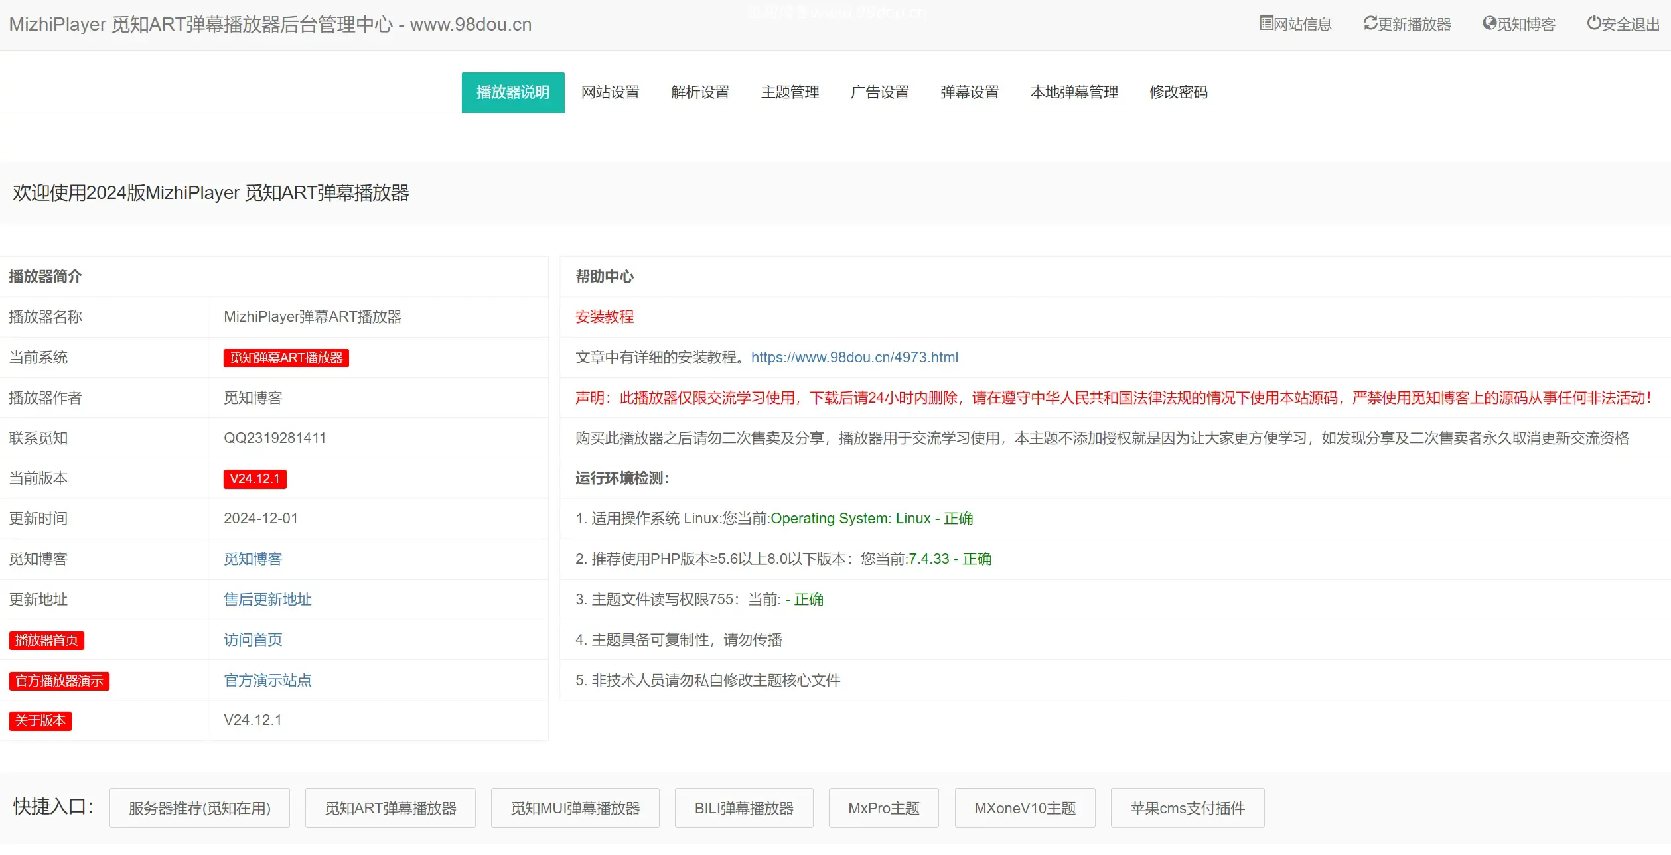The height and width of the screenshot is (855, 1671).
Task: Click the 苹果cms支付插件 shortcut button
Action: click(x=1188, y=808)
